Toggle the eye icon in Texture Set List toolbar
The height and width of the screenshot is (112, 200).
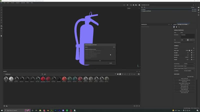(144, 7)
